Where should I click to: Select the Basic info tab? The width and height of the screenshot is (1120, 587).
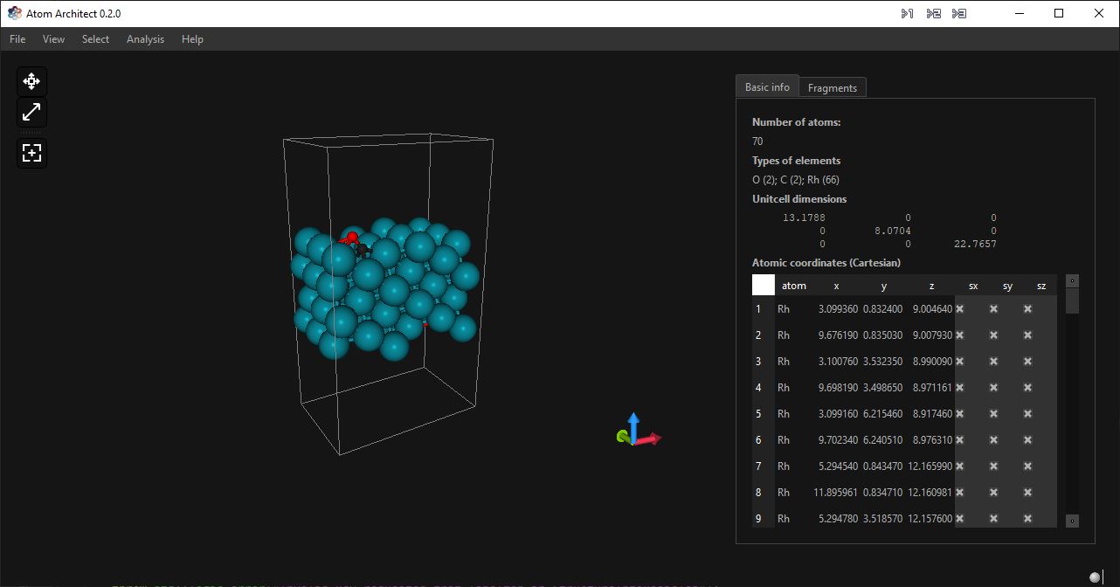point(766,86)
